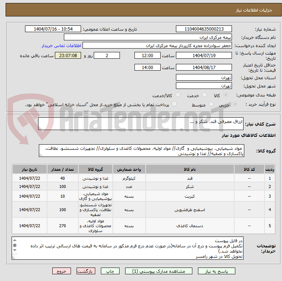Viewport: 282px width, 281px height.
Task: Click the کبریت item name cell
Action: 190,196
